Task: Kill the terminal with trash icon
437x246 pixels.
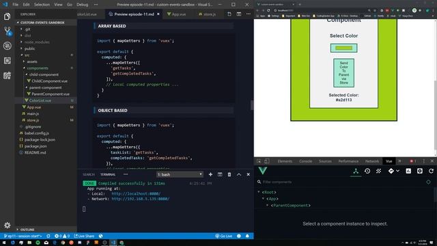Action: point(229,174)
